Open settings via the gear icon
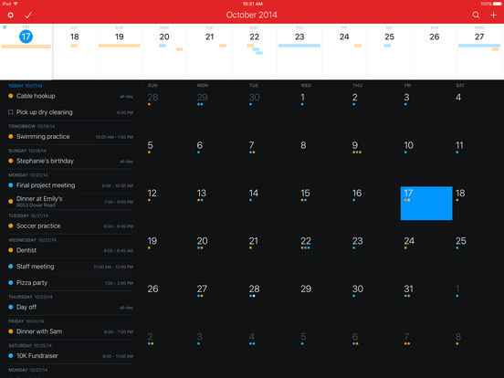 [11, 16]
